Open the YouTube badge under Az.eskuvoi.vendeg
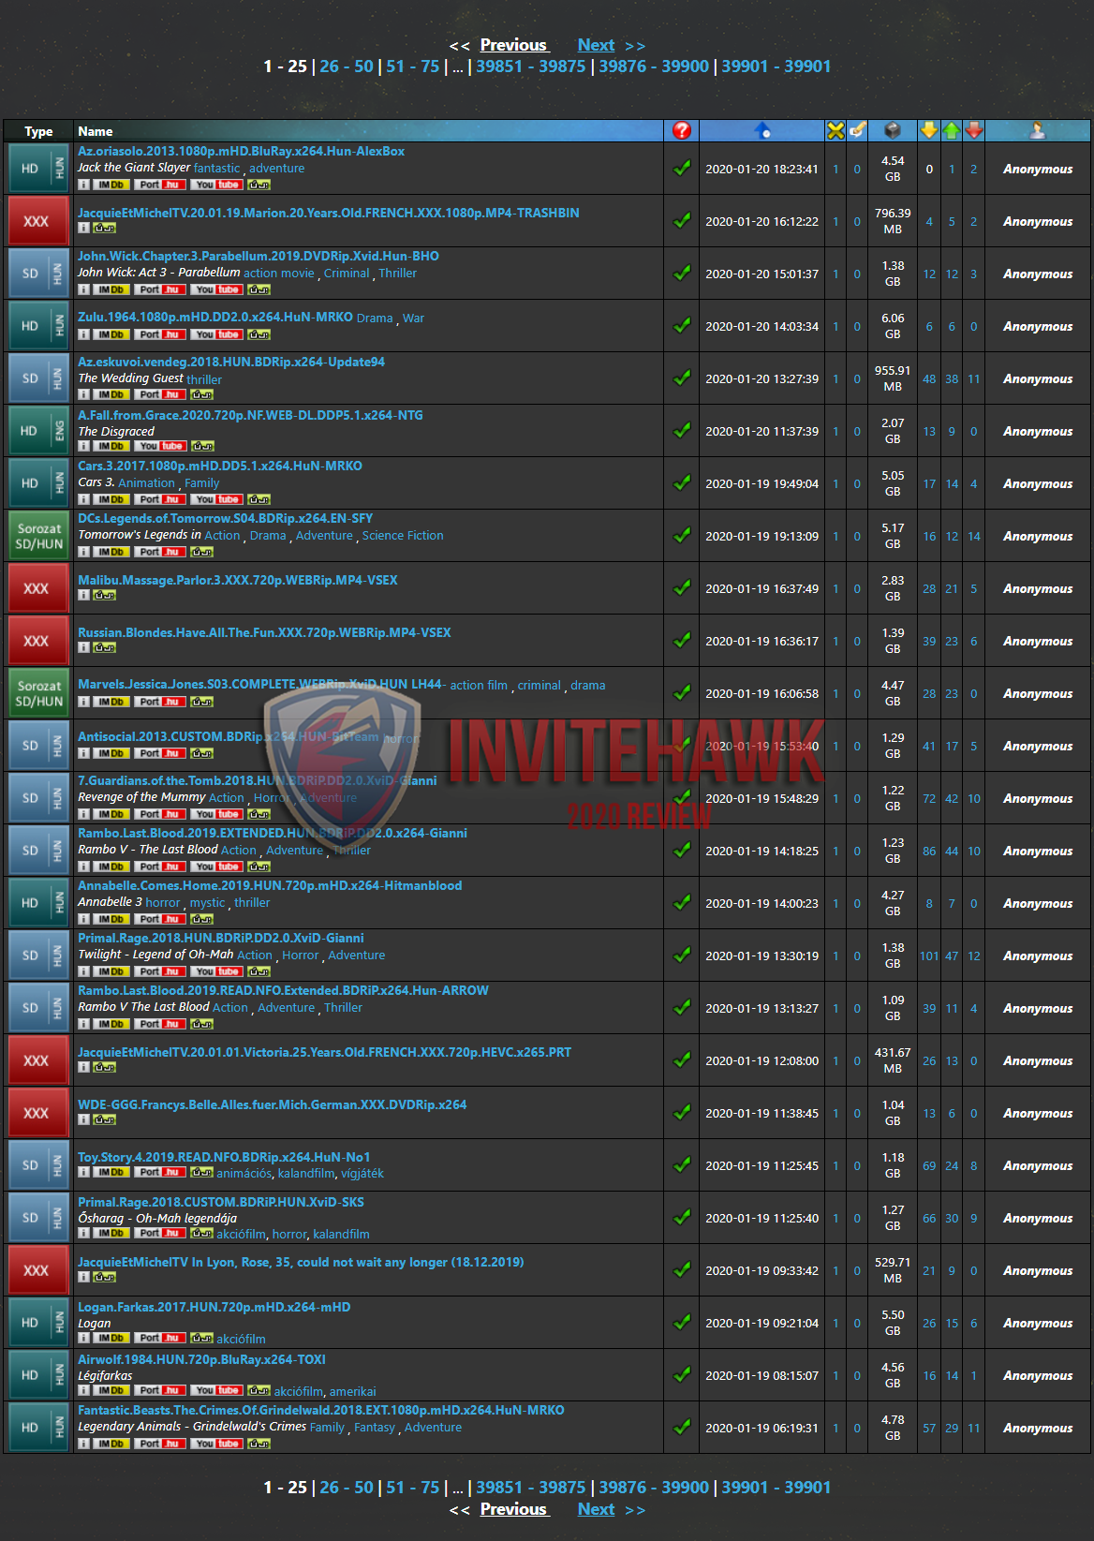This screenshot has width=1094, height=1541. (x=217, y=395)
